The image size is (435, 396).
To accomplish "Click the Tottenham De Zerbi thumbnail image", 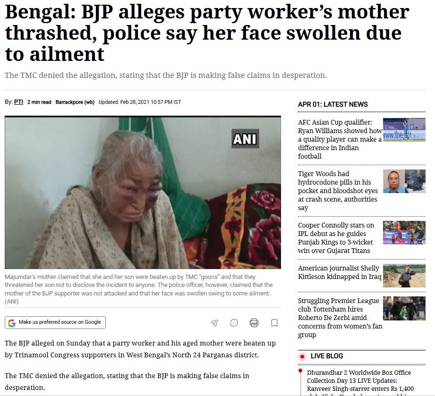I will pyautogui.click(x=404, y=308).
